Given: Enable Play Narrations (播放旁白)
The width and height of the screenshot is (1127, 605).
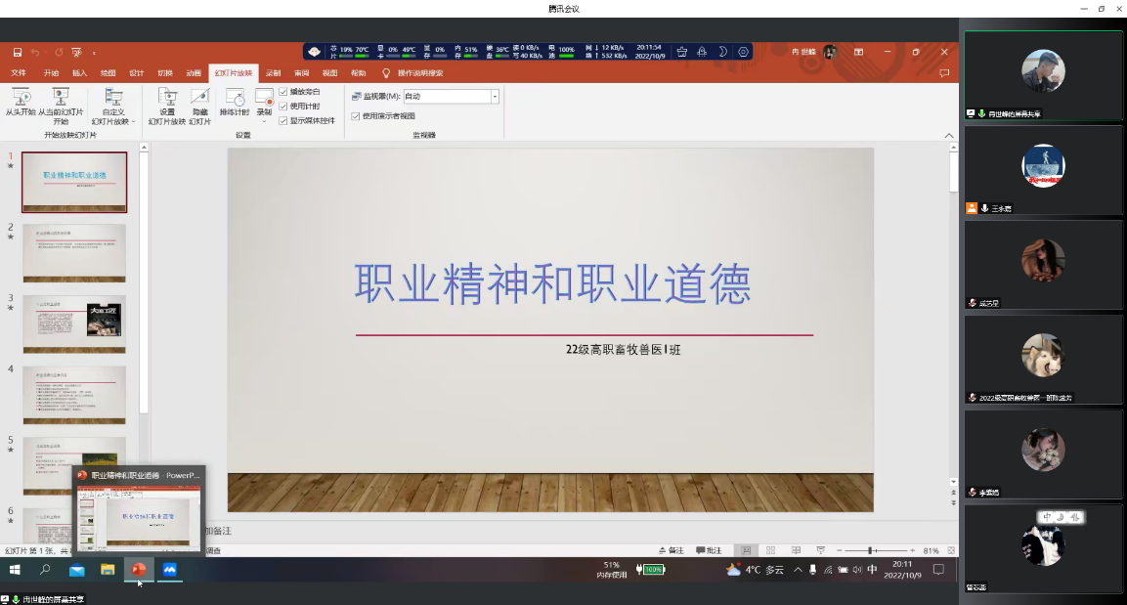Looking at the screenshot, I should pos(283,92).
